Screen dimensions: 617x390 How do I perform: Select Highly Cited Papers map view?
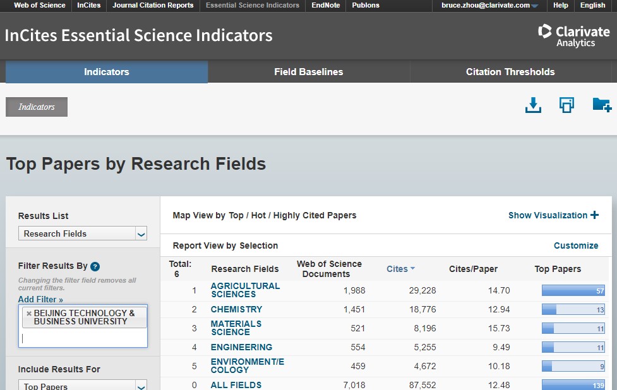(x=314, y=215)
